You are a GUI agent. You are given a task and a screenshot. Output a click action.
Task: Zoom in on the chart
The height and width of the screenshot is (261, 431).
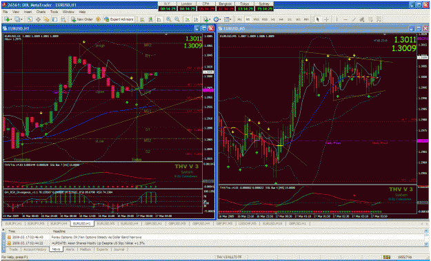coord(168,19)
